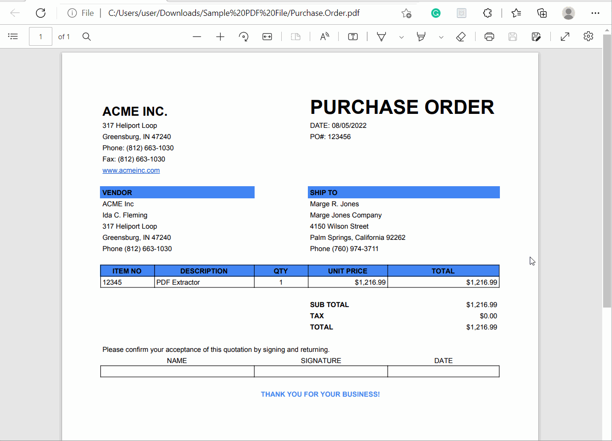Select the Draw pen tool
This screenshot has width=612, height=441.
[x=381, y=36]
